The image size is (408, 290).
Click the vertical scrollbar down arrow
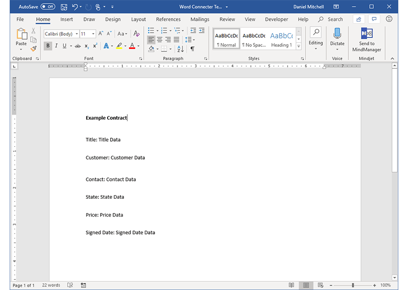[394, 278]
